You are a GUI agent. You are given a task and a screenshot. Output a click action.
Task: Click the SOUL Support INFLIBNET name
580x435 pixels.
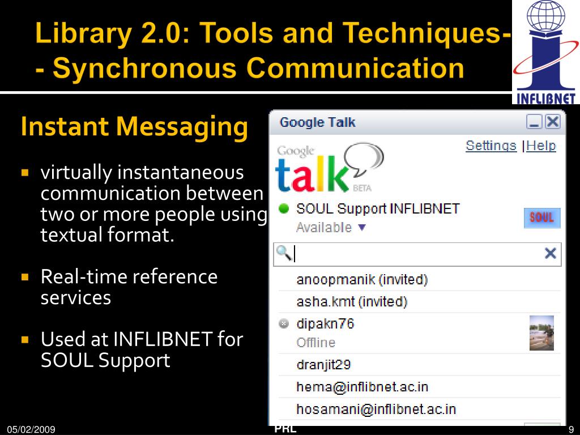coord(378,209)
